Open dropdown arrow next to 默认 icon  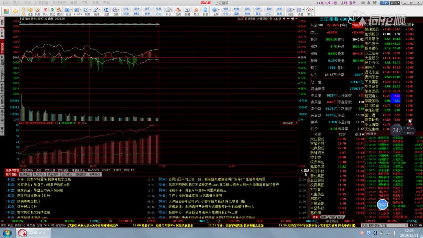coord(313,10)
